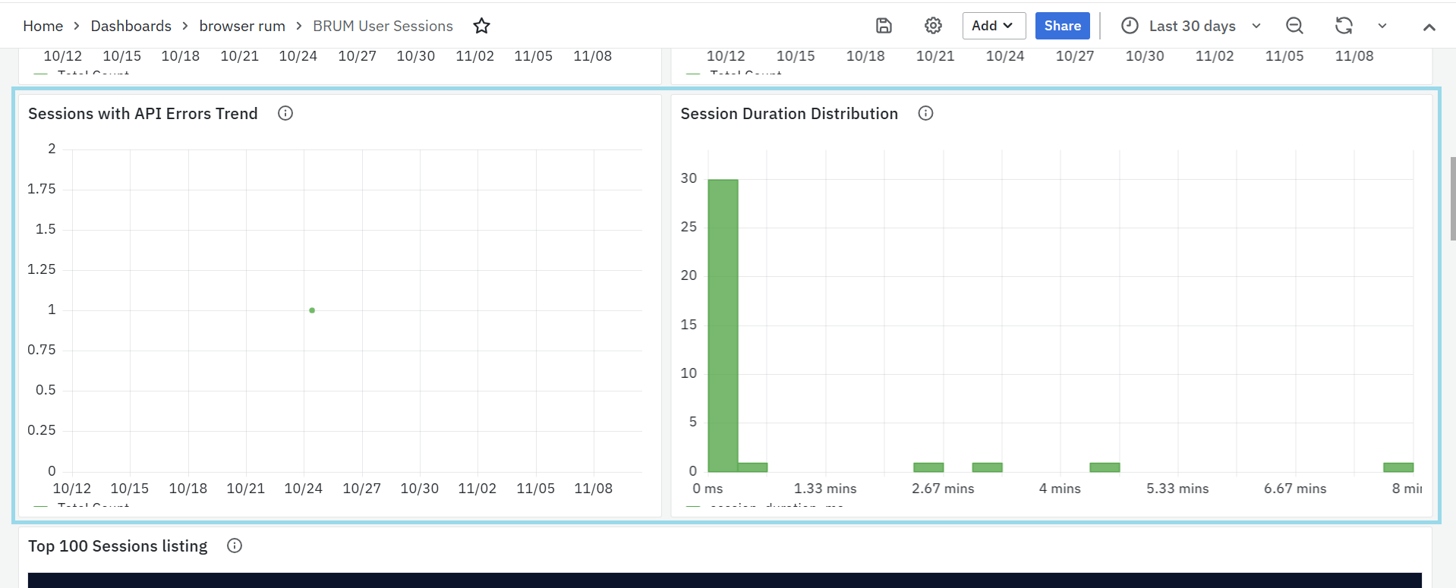Show info for Sessions with API Errors Trend
The image size is (1456, 588).
pyautogui.click(x=285, y=114)
